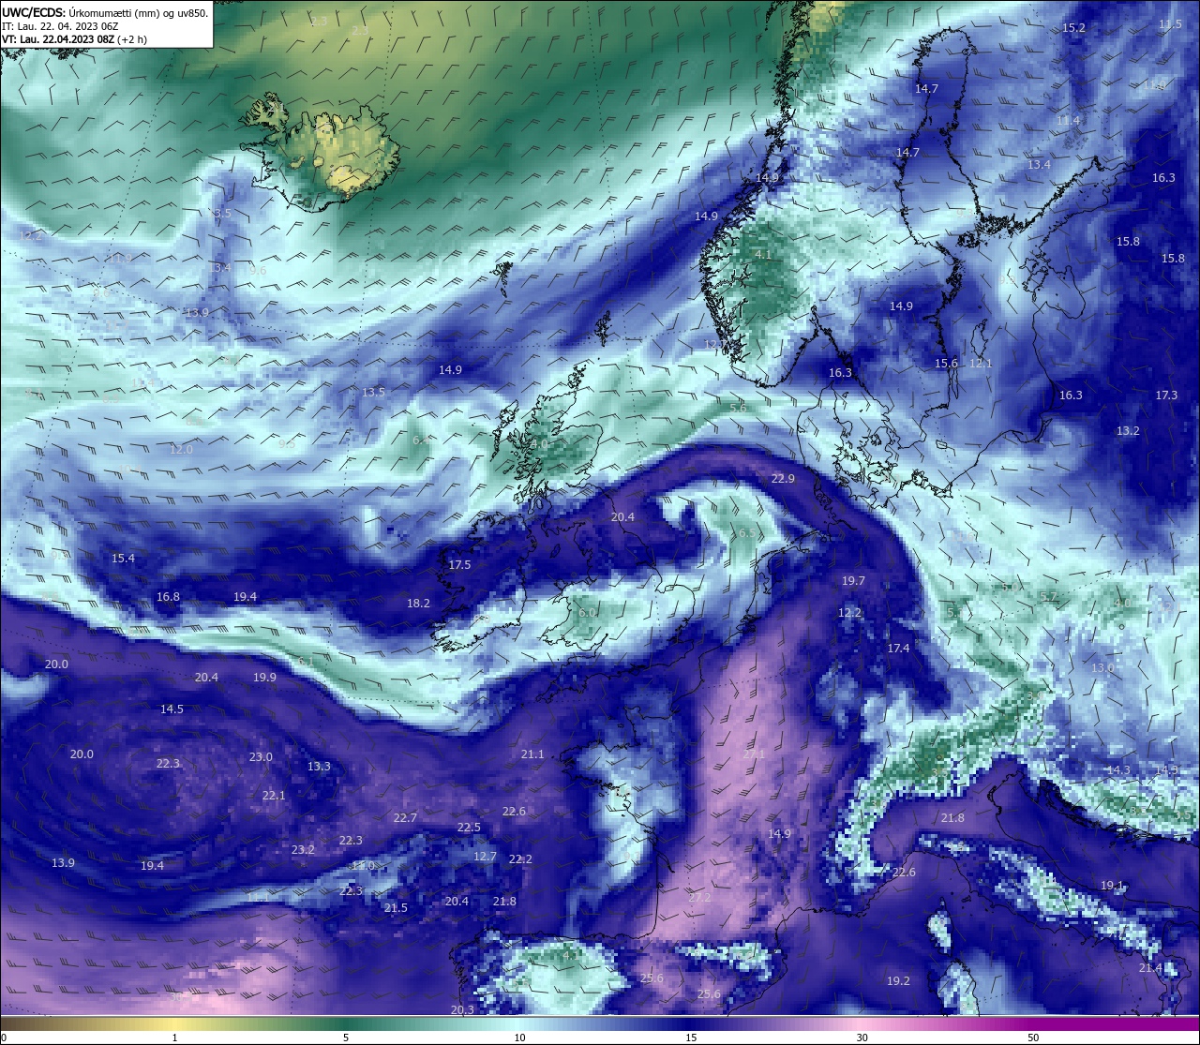Screen dimensions: 1200x1045
Task: Select the IT initialization time line
Action: (60, 26)
